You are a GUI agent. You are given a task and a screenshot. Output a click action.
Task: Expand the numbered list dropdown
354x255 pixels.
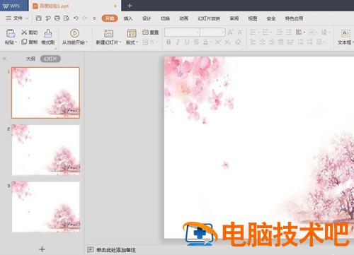271,32
